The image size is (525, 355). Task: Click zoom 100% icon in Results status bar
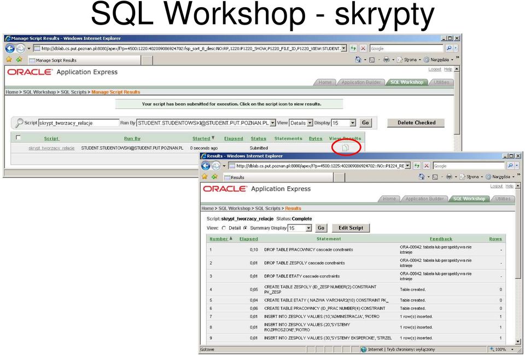pos(492,350)
